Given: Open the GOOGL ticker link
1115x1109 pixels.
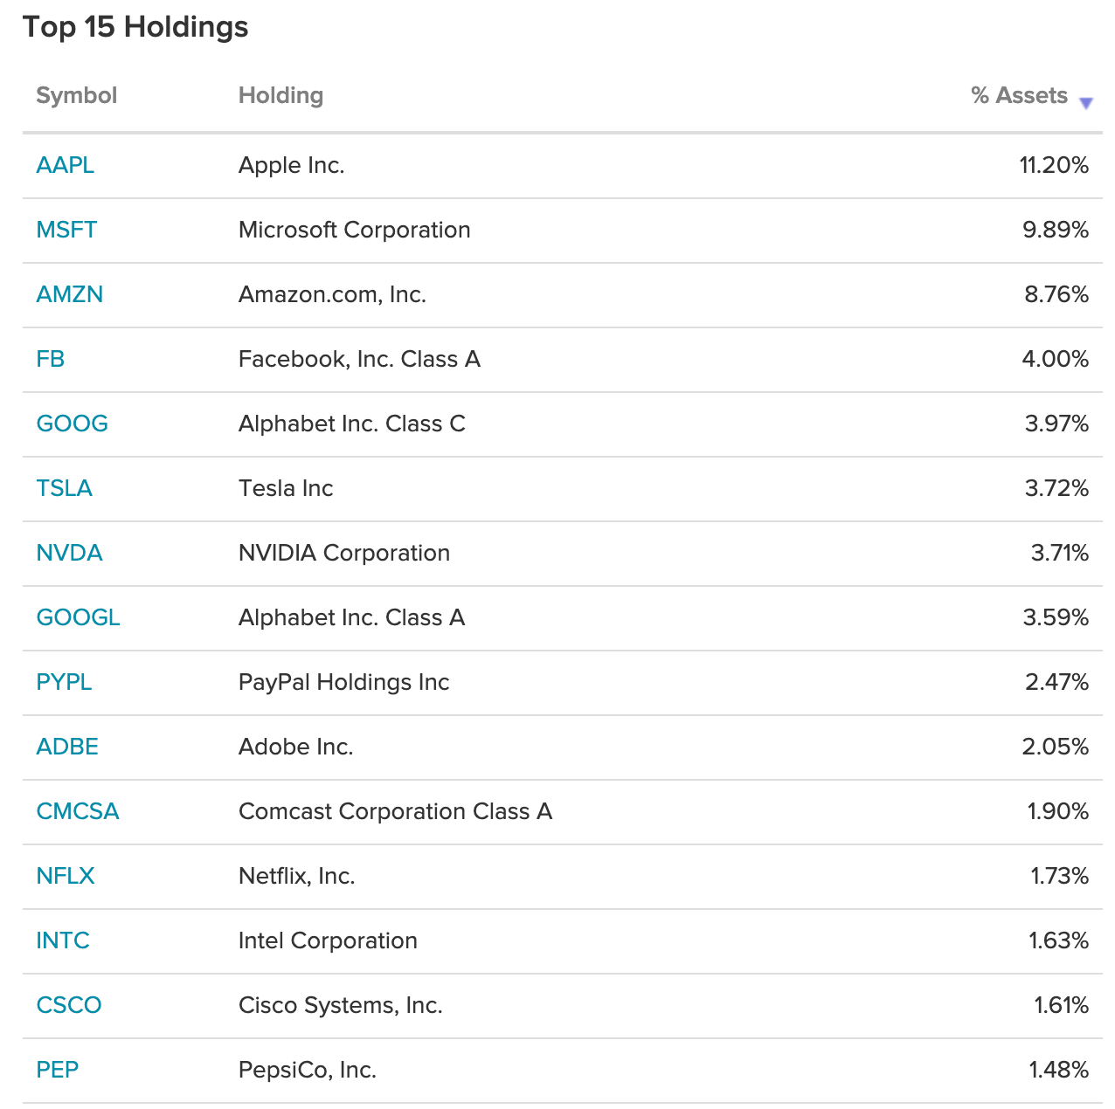Looking at the screenshot, I should 79,617.
